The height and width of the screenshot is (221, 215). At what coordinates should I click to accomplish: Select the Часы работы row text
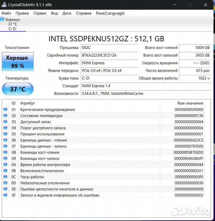(32, 177)
